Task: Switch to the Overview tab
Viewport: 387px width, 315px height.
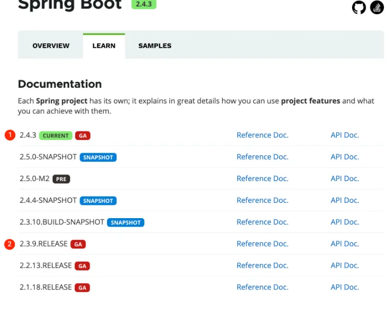Action: tap(51, 46)
